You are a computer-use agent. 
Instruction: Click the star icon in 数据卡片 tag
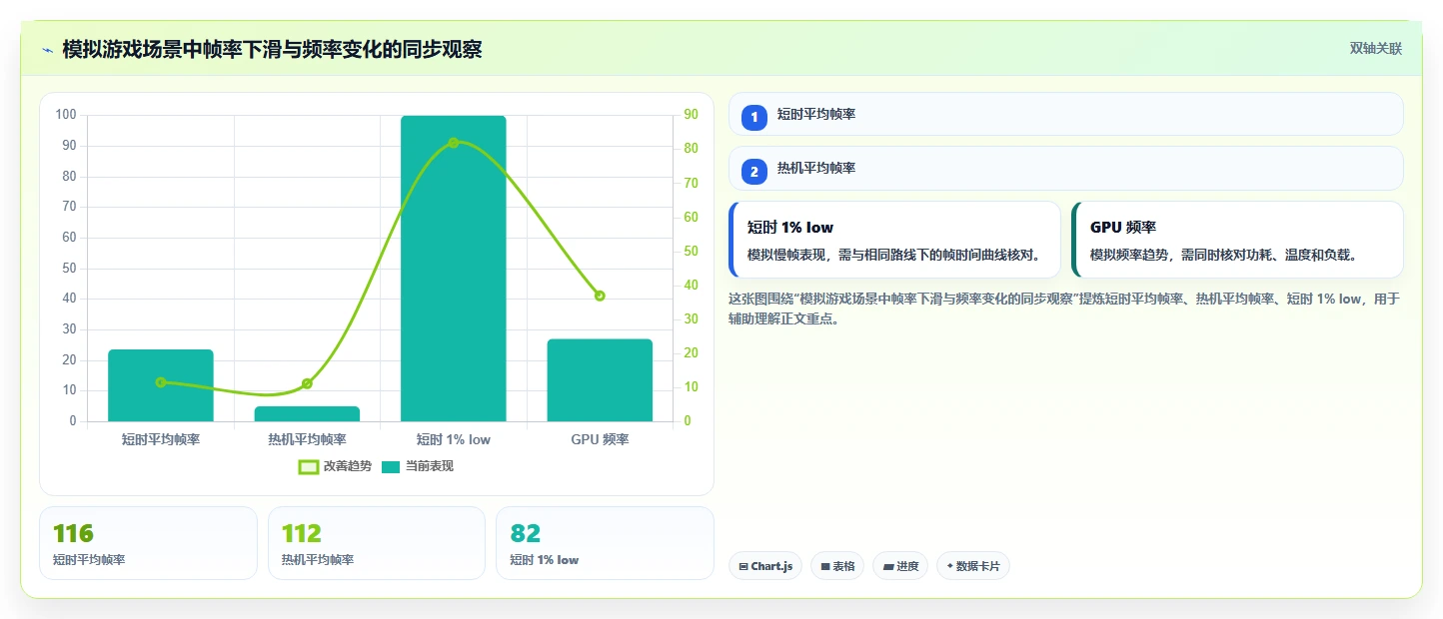tap(950, 566)
